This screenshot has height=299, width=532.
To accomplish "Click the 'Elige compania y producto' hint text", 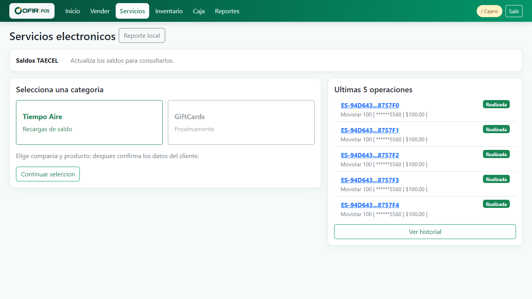I will tap(107, 156).
